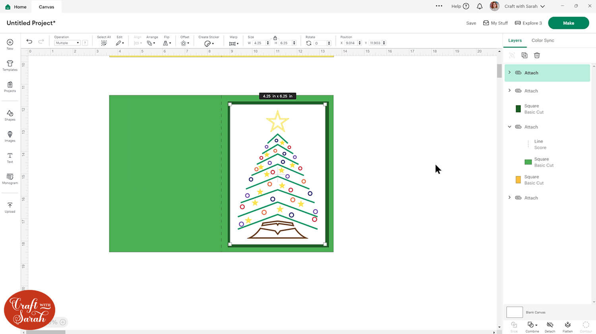
Task: Open the notifications bell
Action: pyautogui.click(x=480, y=6)
